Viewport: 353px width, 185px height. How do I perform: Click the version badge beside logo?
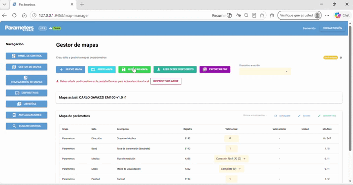coord(42,29)
